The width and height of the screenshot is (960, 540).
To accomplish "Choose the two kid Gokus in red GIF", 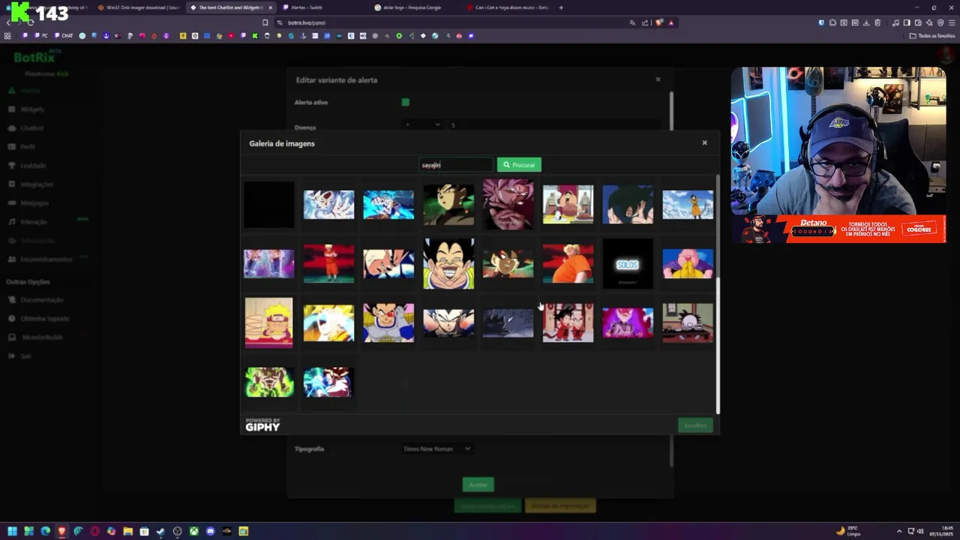I will click(568, 322).
